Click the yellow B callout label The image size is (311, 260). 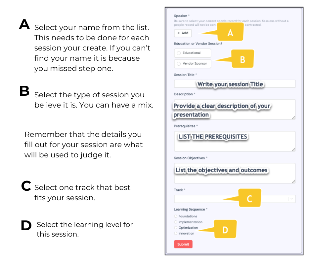coord(242,59)
